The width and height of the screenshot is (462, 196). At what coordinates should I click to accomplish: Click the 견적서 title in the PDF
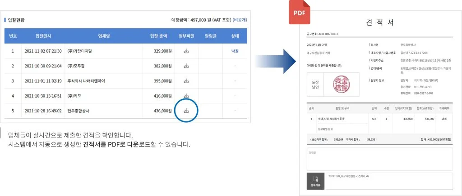pos(380,22)
